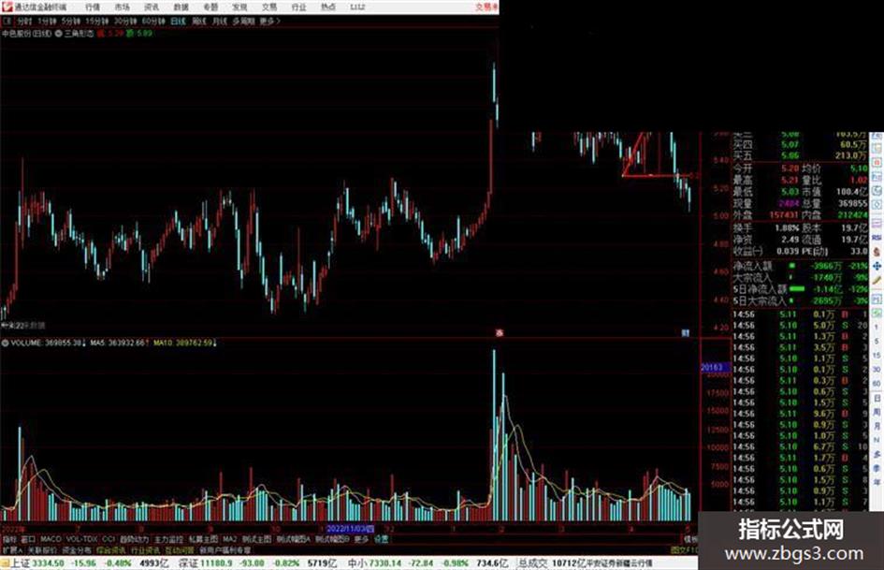Select the 30-minute period button in right toolbar
Image resolution: width=884 pixels, height=570 pixels.
[877, 369]
